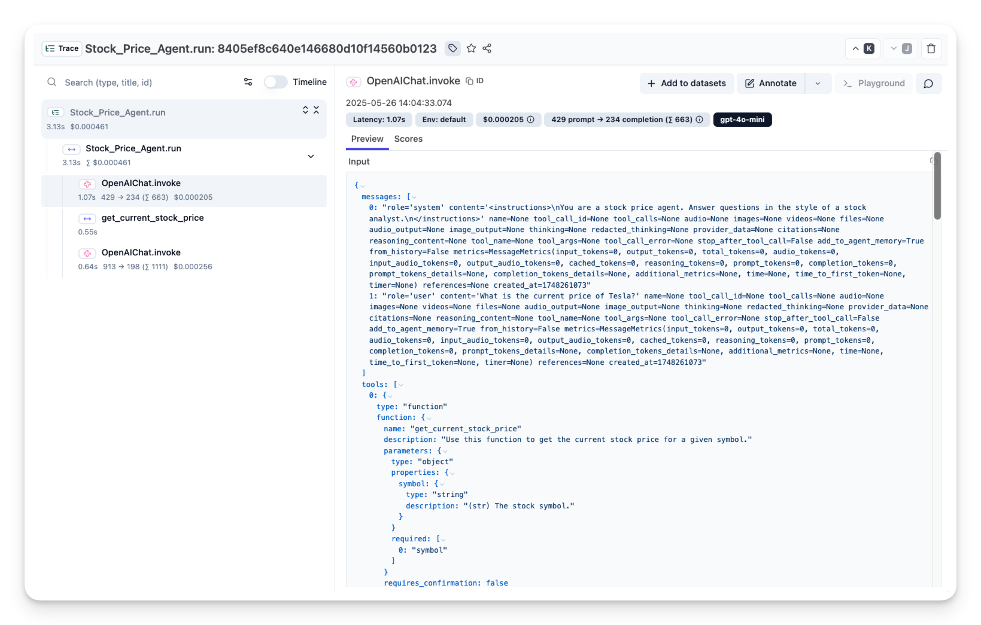This screenshot has width=981, height=625.
Task: Switch to the Preview tab
Action: pyautogui.click(x=367, y=139)
